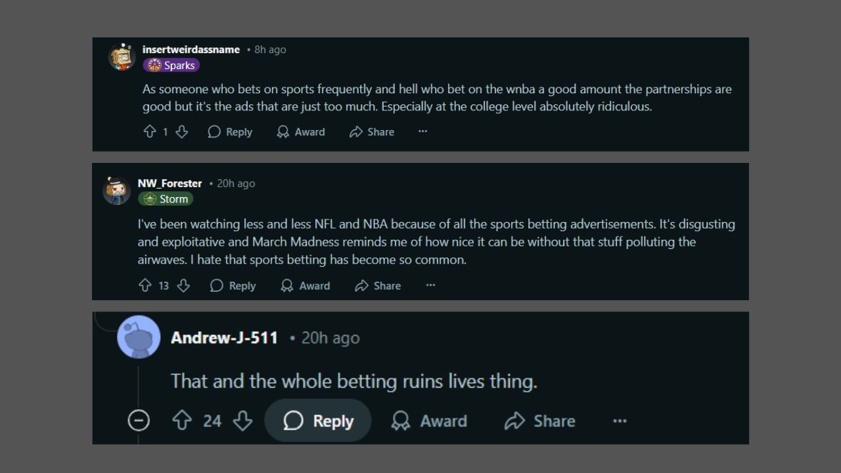
Task: Open insertweirdassname's user profile link
Action: pos(191,49)
